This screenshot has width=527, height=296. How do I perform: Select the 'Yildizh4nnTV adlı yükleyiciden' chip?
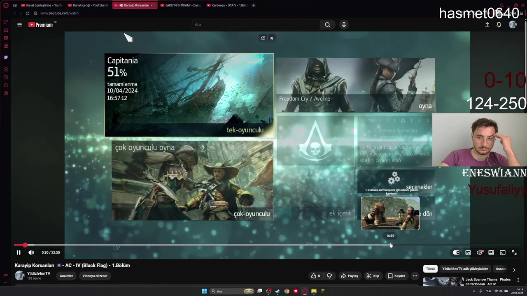pyautogui.click(x=465, y=269)
